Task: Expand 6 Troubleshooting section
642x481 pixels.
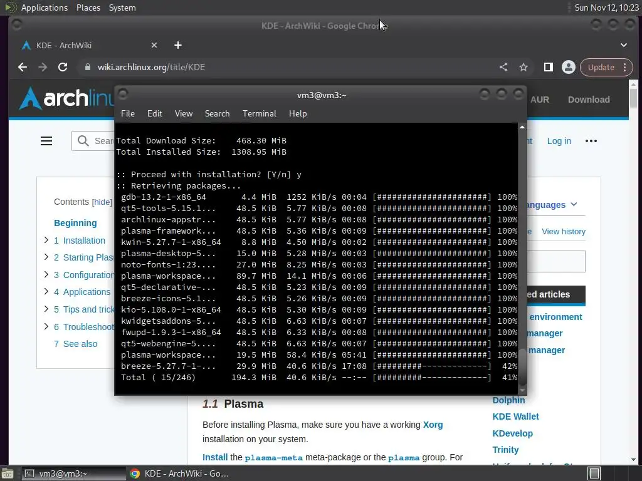Action: click(46, 326)
